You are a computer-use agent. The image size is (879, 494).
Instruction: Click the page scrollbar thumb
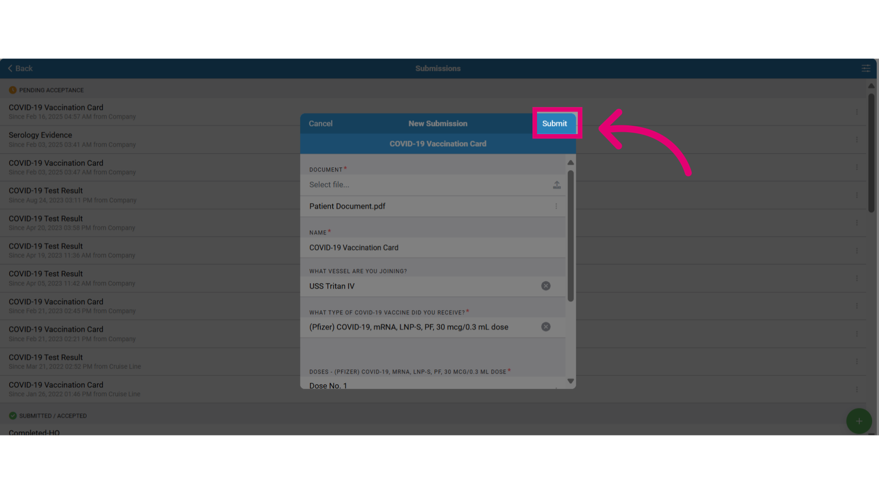point(871,153)
